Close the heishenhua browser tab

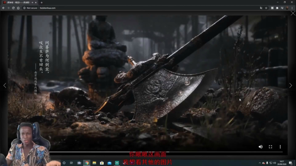coord(36,2)
